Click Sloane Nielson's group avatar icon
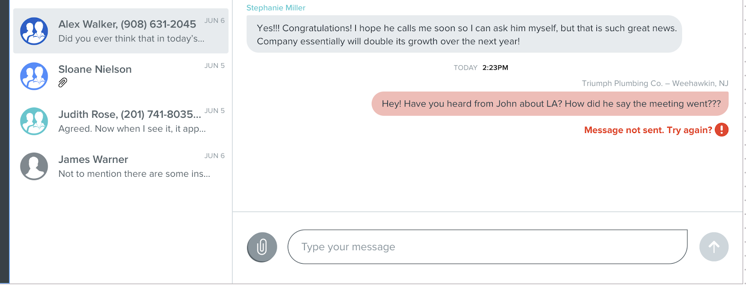 point(34,76)
